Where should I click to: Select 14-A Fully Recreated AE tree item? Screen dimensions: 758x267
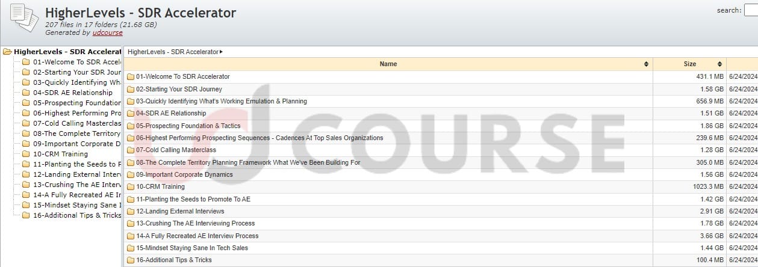[x=76, y=195]
